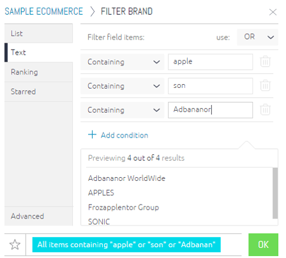Remove the "son" condition via trash icon

click(x=265, y=85)
